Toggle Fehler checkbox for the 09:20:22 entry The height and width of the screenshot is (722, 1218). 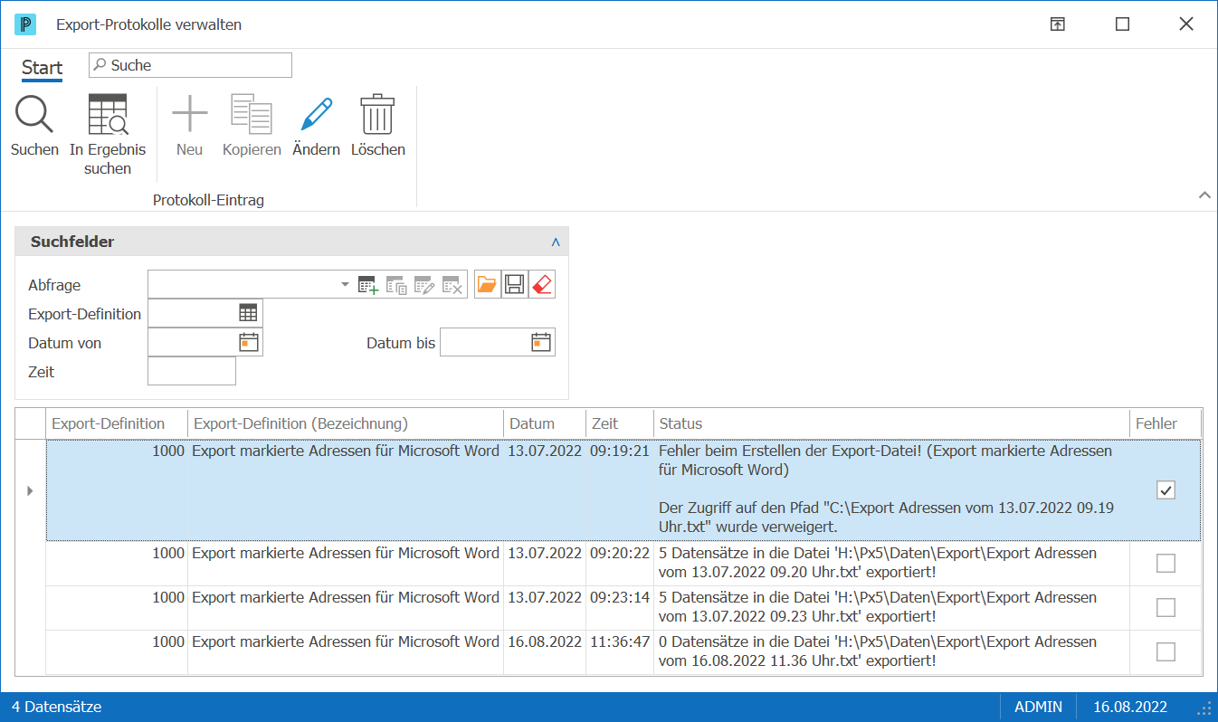(1166, 564)
